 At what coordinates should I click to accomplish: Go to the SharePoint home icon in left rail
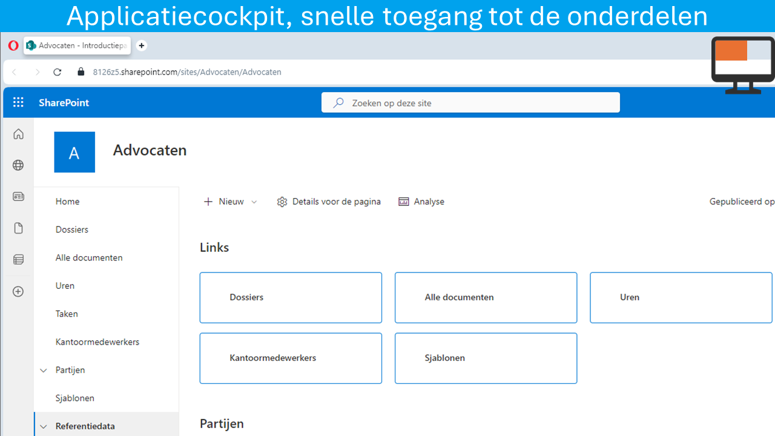[18, 134]
